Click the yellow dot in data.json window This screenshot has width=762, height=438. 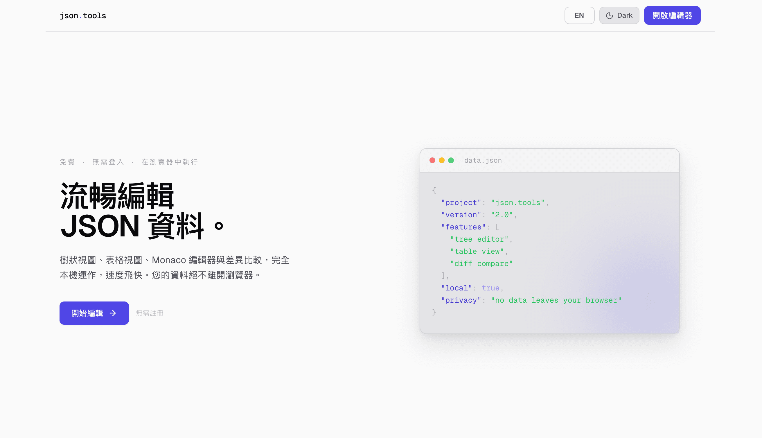point(441,160)
